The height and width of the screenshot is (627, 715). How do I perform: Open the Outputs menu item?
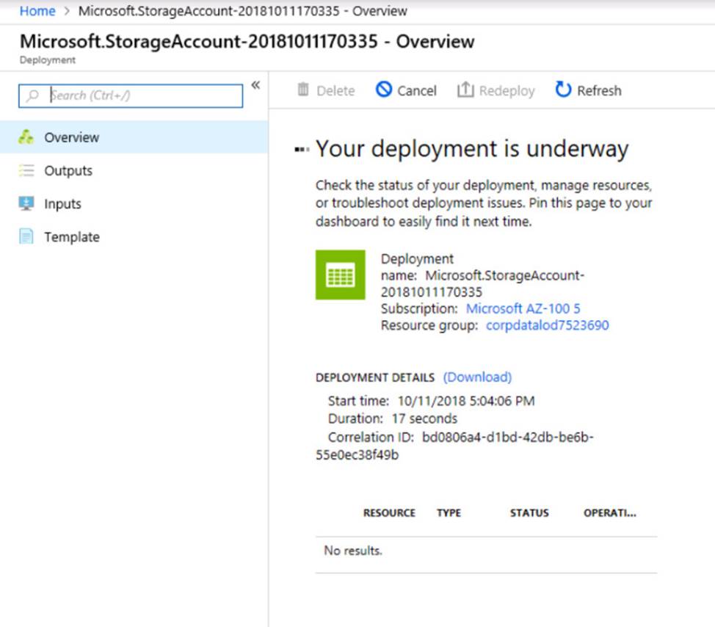click(68, 170)
